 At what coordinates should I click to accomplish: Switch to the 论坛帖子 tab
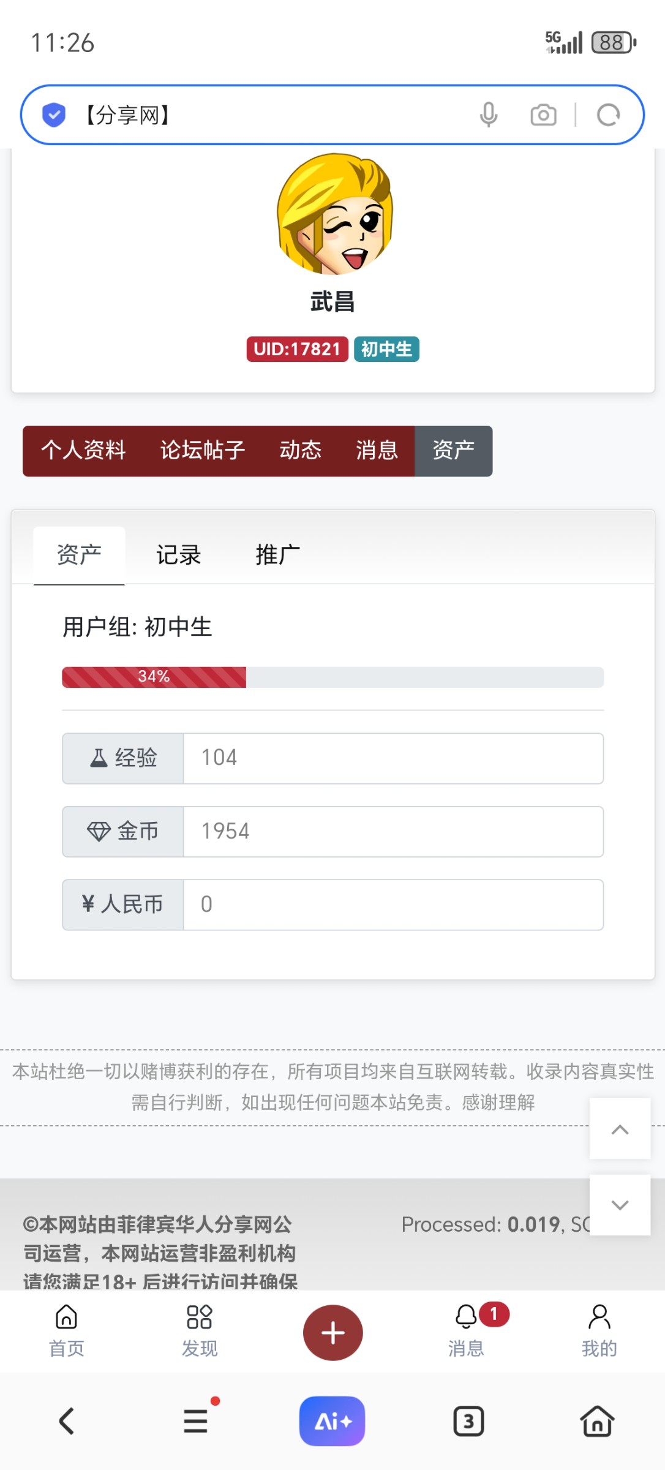coord(201,451)
